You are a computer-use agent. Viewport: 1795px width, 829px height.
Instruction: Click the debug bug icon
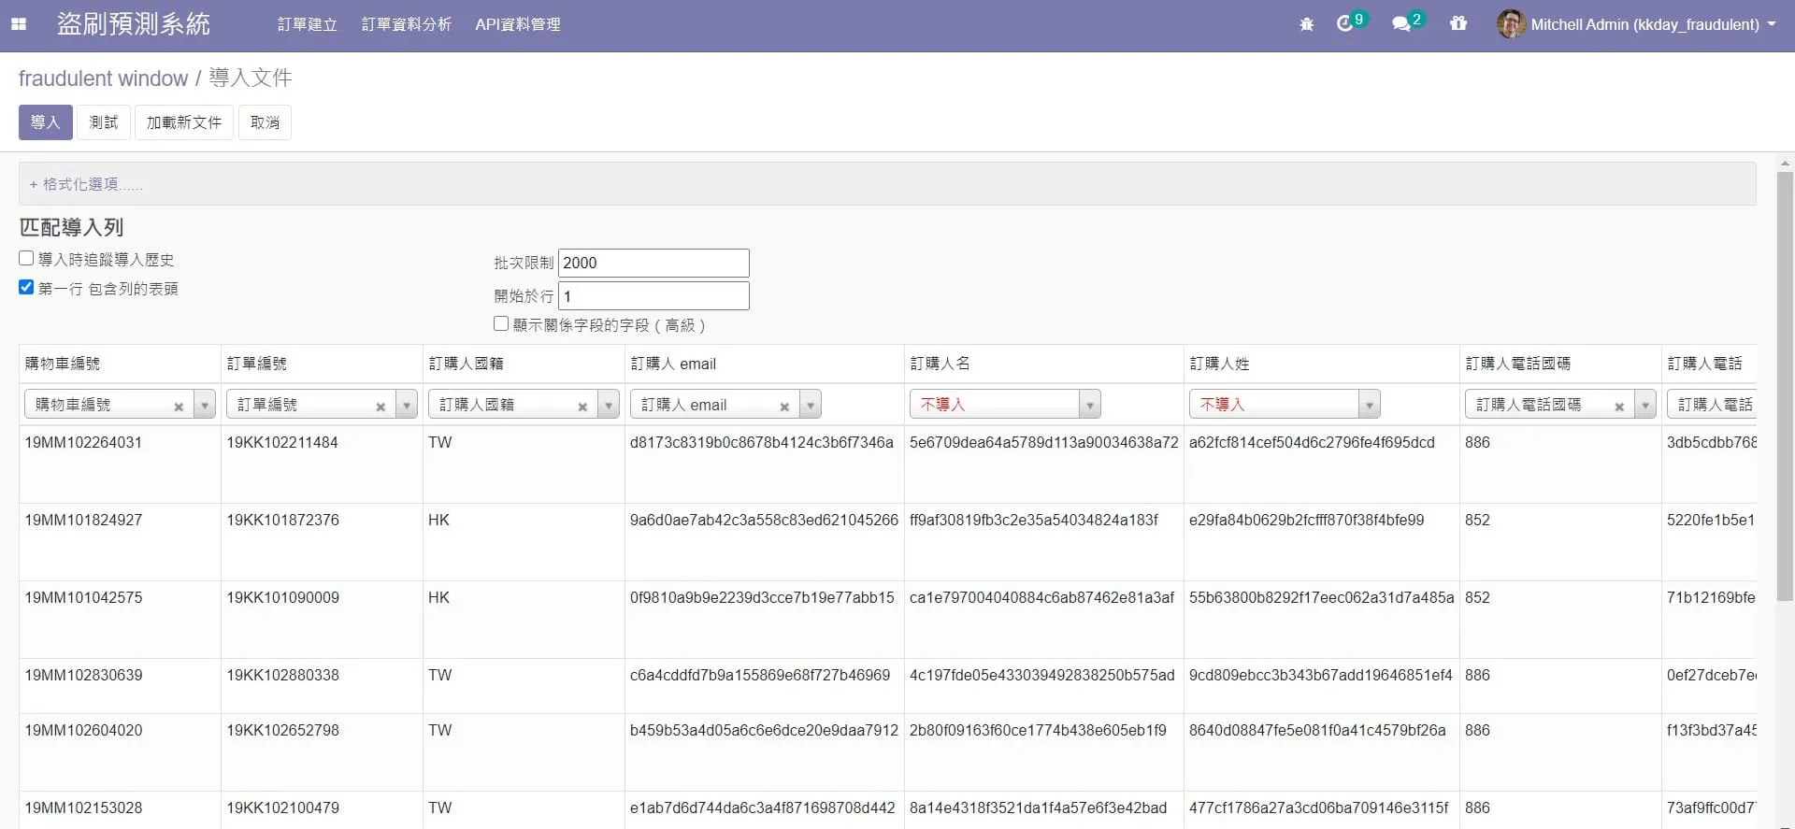coord(1306,24)
